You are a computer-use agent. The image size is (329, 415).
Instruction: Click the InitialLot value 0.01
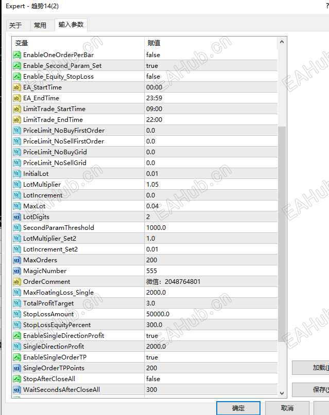152,174
